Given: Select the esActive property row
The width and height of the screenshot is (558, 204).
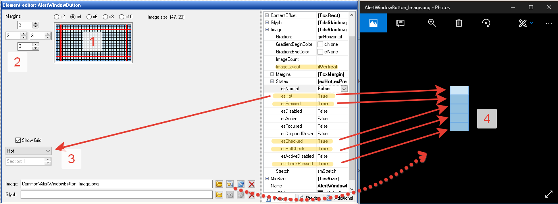Looking at the screenshot, I should [x=306, y=119].
